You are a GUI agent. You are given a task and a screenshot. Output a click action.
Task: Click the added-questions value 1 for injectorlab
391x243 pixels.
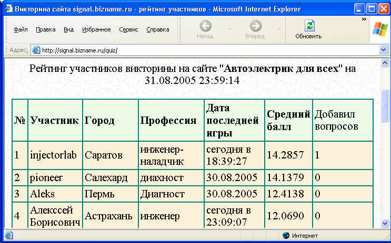point(317,155)
